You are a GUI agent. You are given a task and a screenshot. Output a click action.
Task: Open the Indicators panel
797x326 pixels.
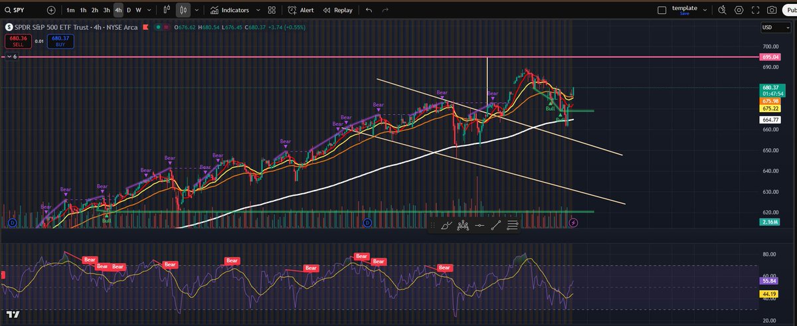[x=230, y=10]
